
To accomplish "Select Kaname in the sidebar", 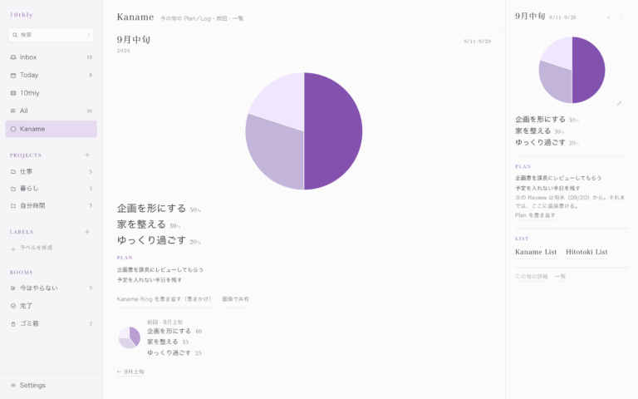I will coord(52,129).
